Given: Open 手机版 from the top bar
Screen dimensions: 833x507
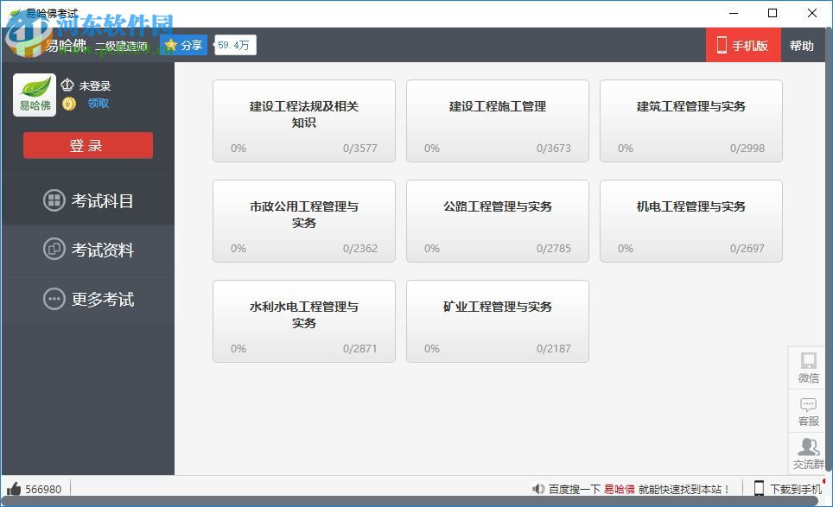Looking at the screenshot, I should 743,45.
